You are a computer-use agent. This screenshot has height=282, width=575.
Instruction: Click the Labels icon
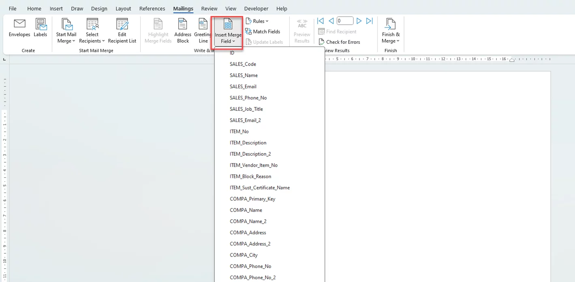click(41, 24)
